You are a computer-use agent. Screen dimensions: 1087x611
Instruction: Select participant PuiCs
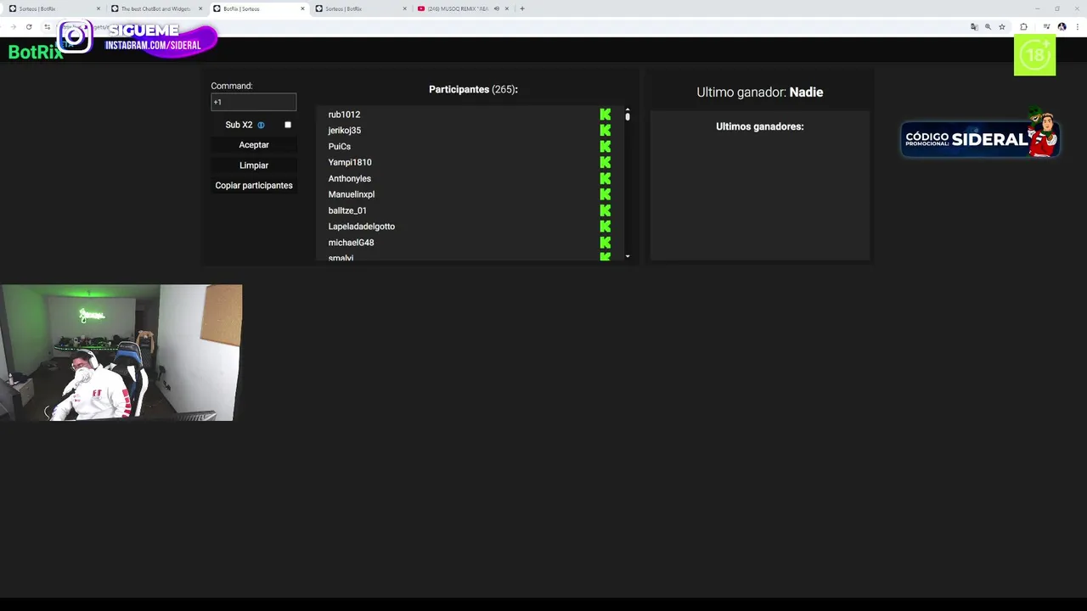(340, 147)
